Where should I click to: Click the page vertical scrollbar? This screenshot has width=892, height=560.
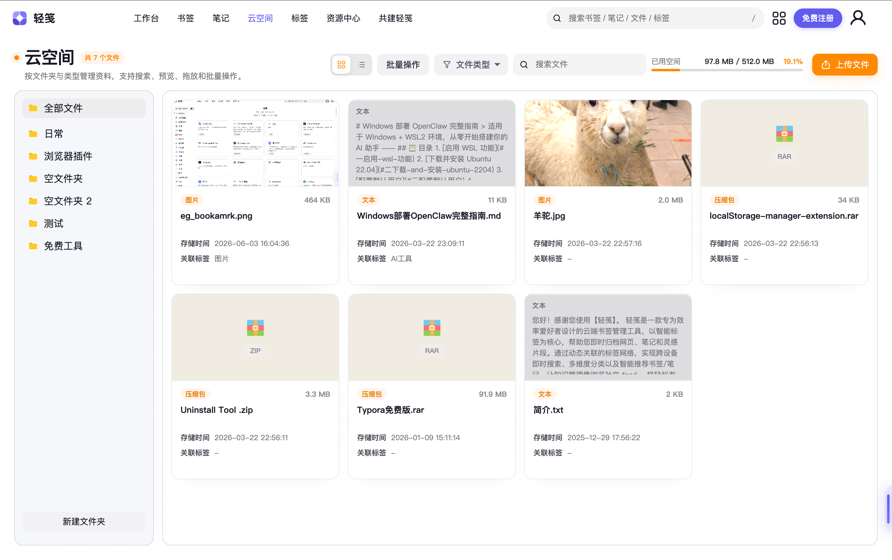point(888,509)
